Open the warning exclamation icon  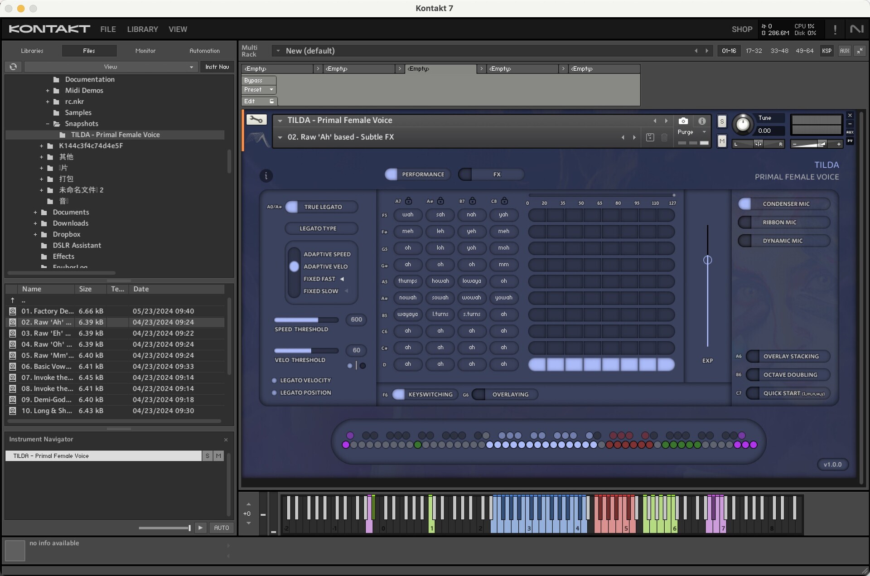pyautogui.click(x=835, y=29)
